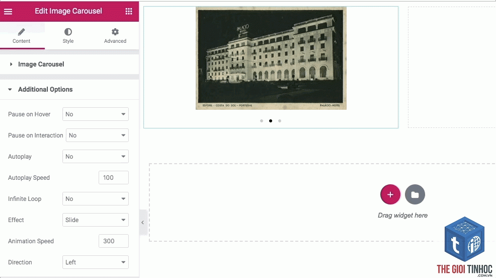The image size is (496, 278).
Task: Select the first carousel pagination dot
Action: 262,121
